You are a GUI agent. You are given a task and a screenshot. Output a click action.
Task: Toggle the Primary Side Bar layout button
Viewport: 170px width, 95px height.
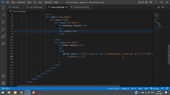click(x=139, y=2)
